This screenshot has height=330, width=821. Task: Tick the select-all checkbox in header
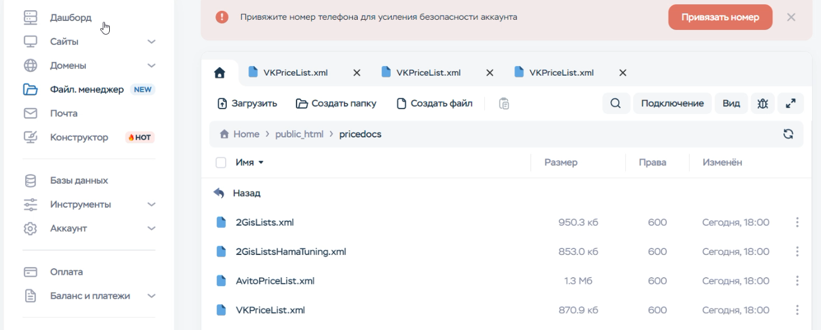coord(221,163)
